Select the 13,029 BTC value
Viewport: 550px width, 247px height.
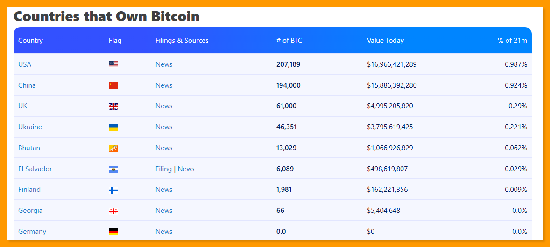287,148
